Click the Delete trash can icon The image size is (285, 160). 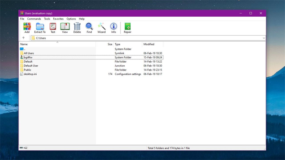77,26
